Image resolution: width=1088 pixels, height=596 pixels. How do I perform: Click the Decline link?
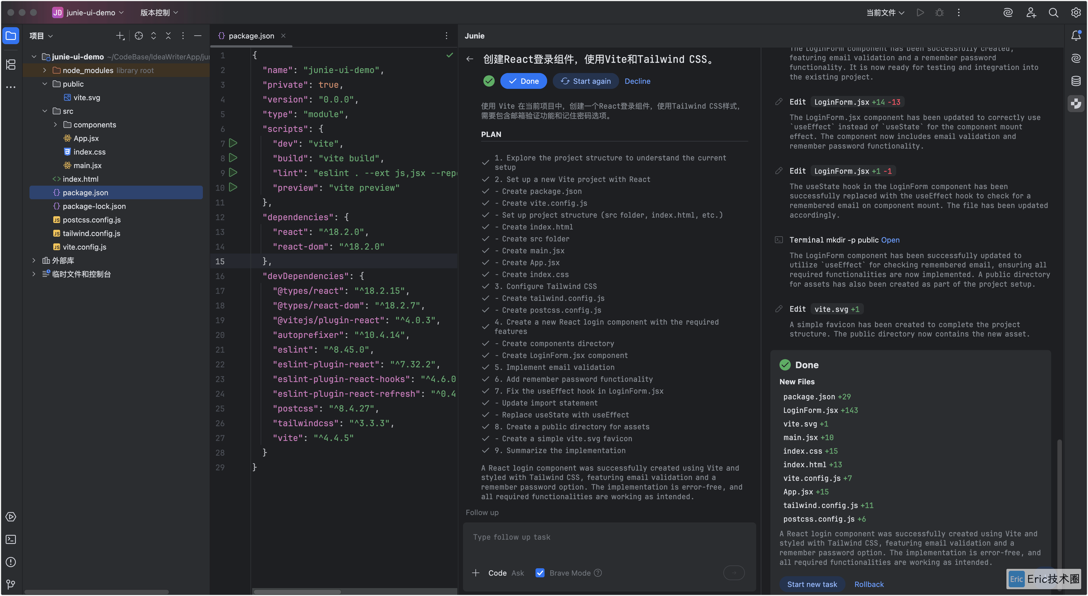click(x=637, y=81)
